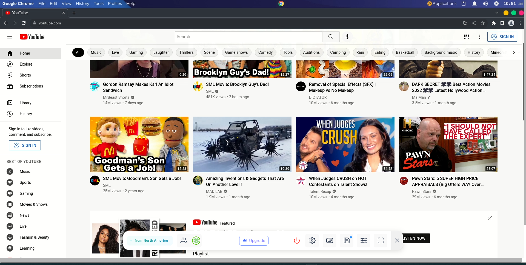Image resolution: width=526 pixels, height=265 pixels.
Task: Click the green circular icon in overlay toolbar
Action: [196, 241]
